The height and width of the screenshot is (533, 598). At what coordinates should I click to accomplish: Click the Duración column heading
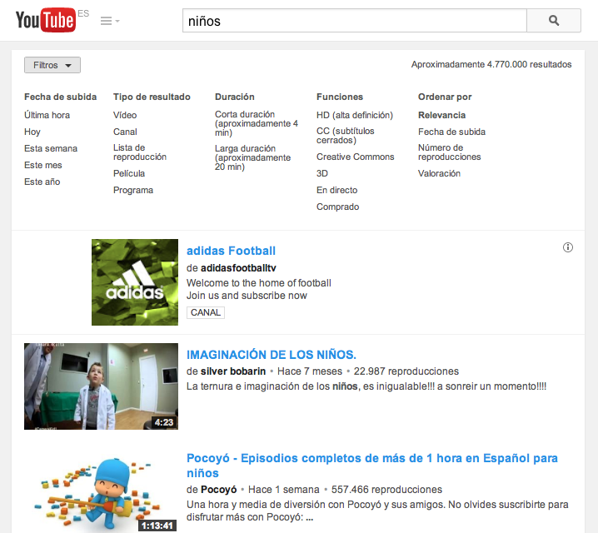(235, 97)
